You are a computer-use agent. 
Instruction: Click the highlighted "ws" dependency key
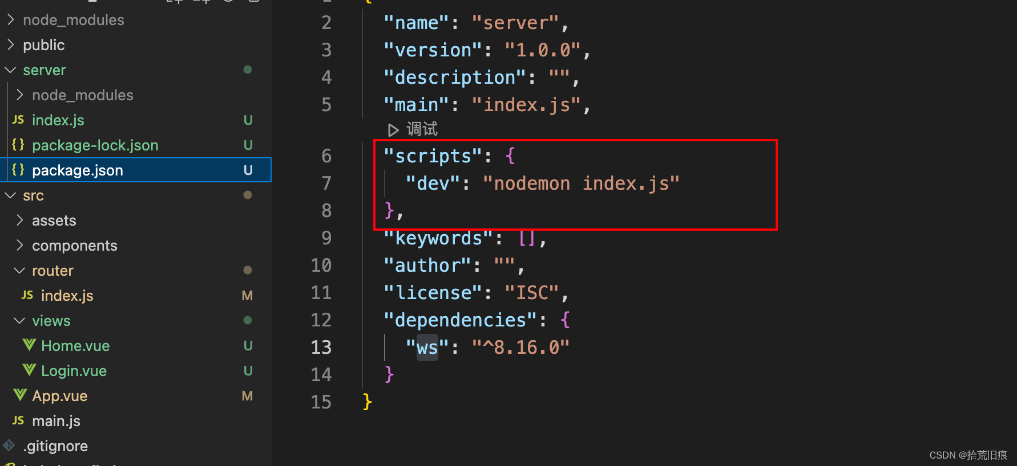(x=427, y=347)
